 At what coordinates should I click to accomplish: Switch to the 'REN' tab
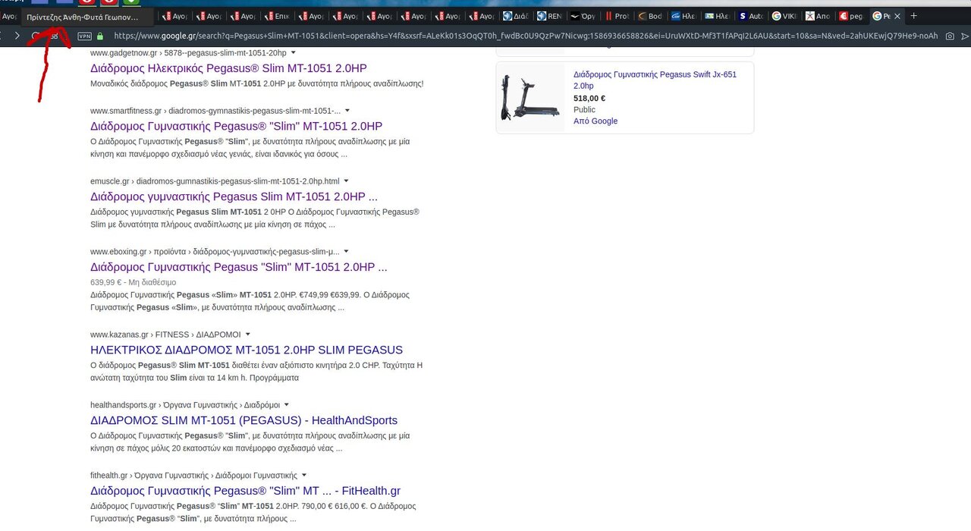click(549, 16)
